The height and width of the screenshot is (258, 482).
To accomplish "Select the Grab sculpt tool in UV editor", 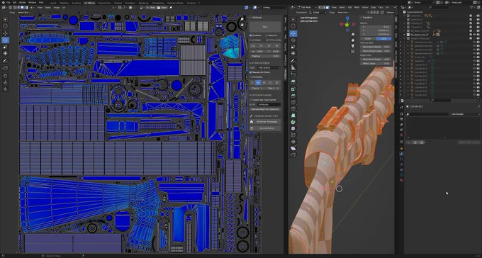I will pyautogui.click(x=5, y=76).
